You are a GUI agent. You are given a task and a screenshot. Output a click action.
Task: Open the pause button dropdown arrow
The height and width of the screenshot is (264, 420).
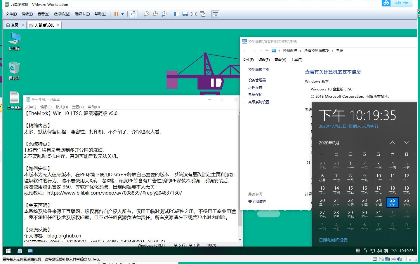point(123,14)
